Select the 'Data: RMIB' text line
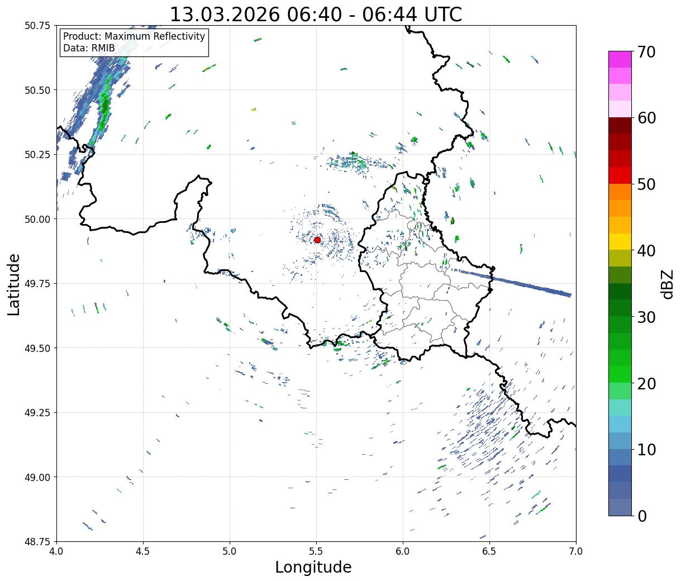This screenshot has height=581, width=681. coord(89,48)
